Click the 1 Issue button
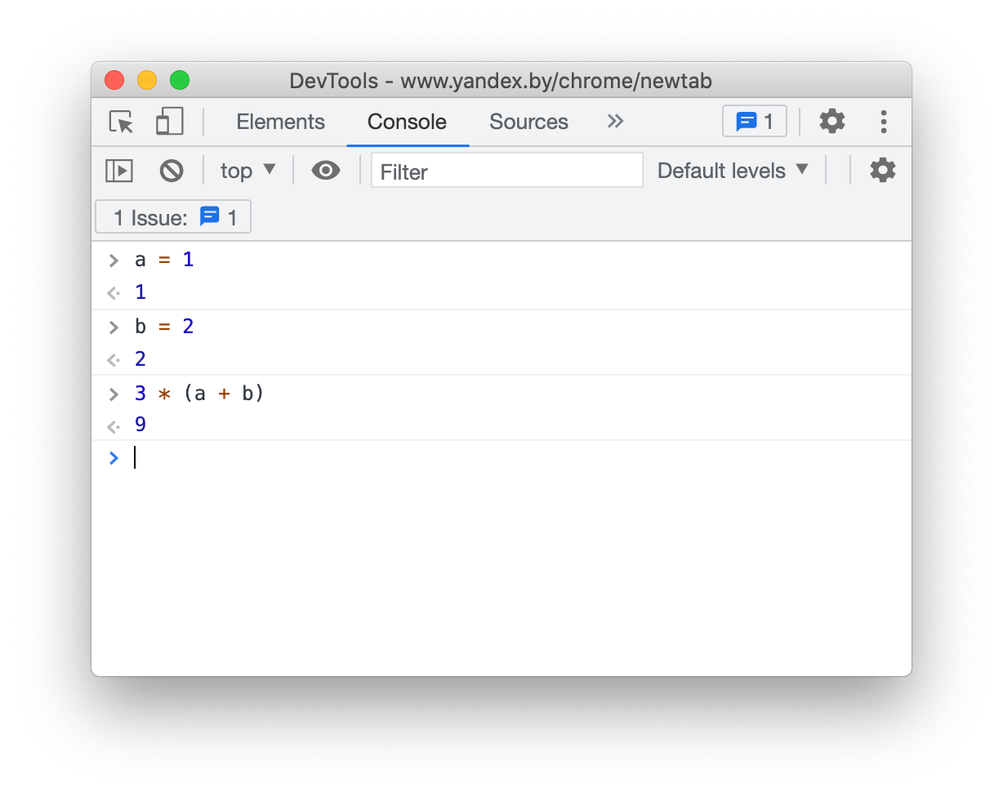This screenshot has width=1003, height=797. tap(173, 217)
